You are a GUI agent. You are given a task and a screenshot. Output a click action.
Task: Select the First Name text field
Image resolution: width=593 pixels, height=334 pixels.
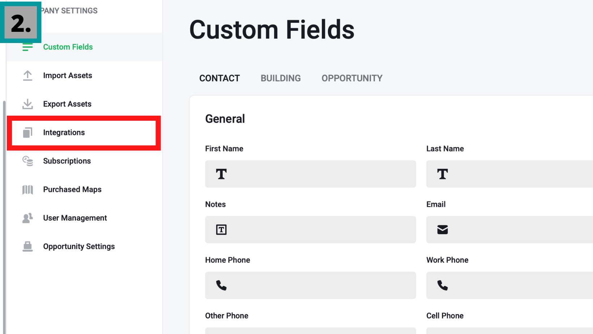310,174
